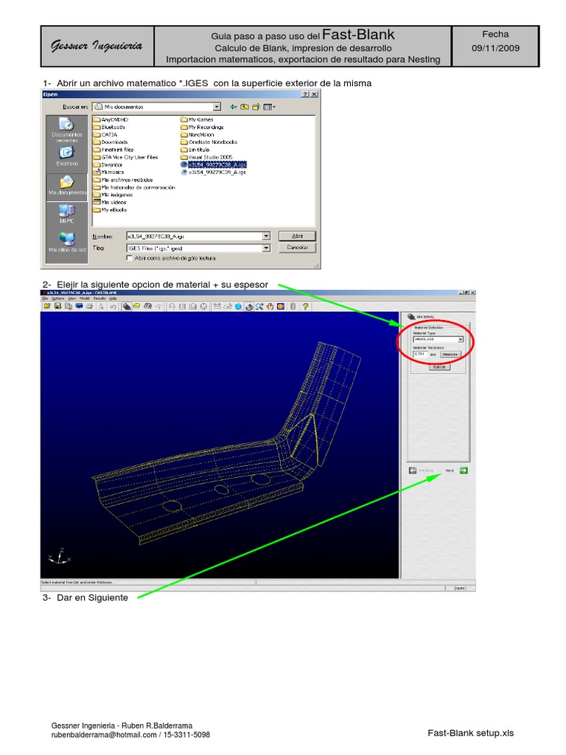This screenshot has height=755, width=566.
Task: Open the Mis vídeos folder
Action: [109, 202]
